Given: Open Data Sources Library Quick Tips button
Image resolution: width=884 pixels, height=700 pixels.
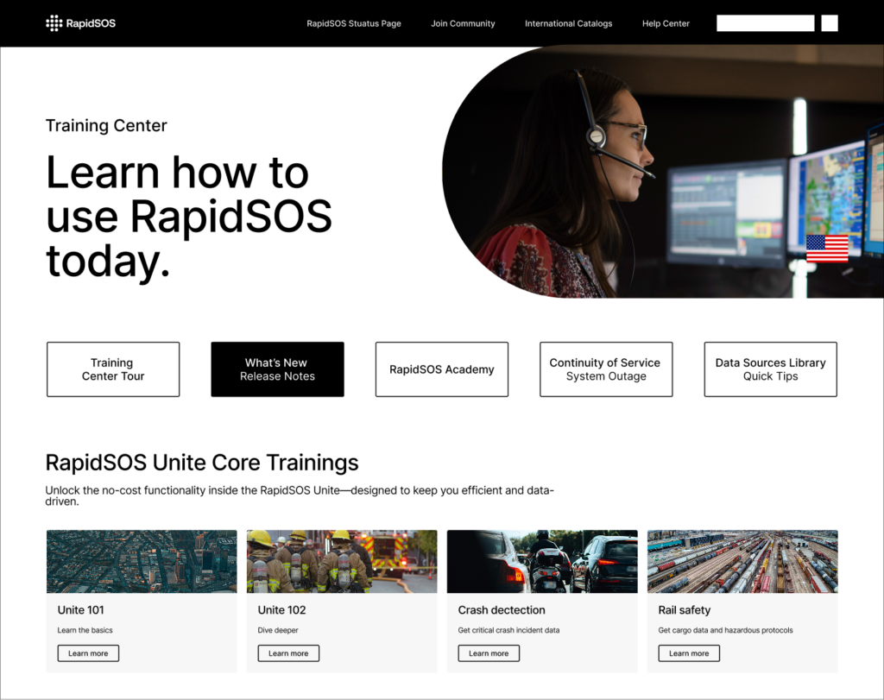Looking at the screenshot, I should pyautogui.click(x=771, y=369).
